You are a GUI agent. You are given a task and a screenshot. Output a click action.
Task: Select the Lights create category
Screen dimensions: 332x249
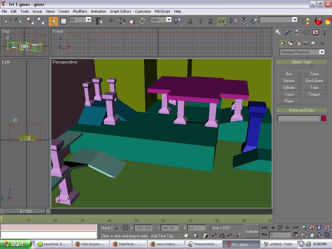(x=298, y=43)
